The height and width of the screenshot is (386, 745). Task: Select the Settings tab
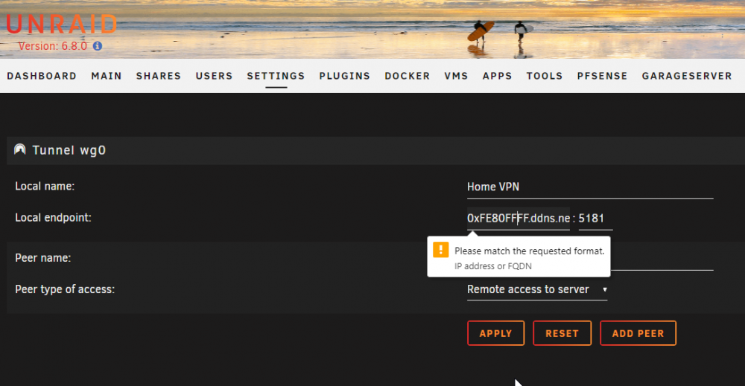coord(276,76)
